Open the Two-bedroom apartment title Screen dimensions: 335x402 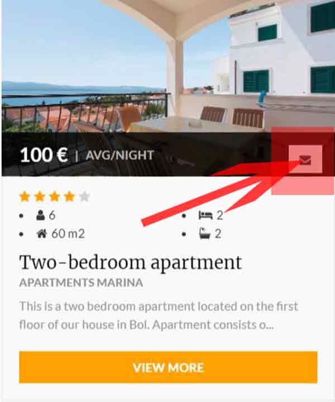click(x=131, y=263)
